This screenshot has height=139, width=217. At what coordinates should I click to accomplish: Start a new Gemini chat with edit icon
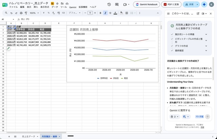pyautogui.click(x=198, y=14)
